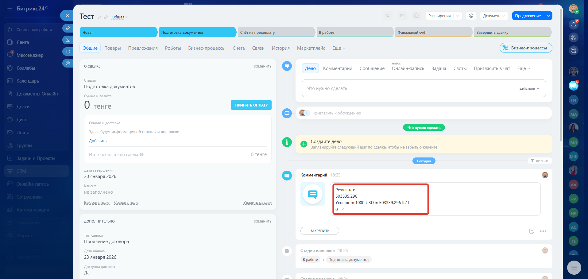588x279 pixels.
Task: Expand the Общая pipeline selector
Action: (x=119, y=17)
